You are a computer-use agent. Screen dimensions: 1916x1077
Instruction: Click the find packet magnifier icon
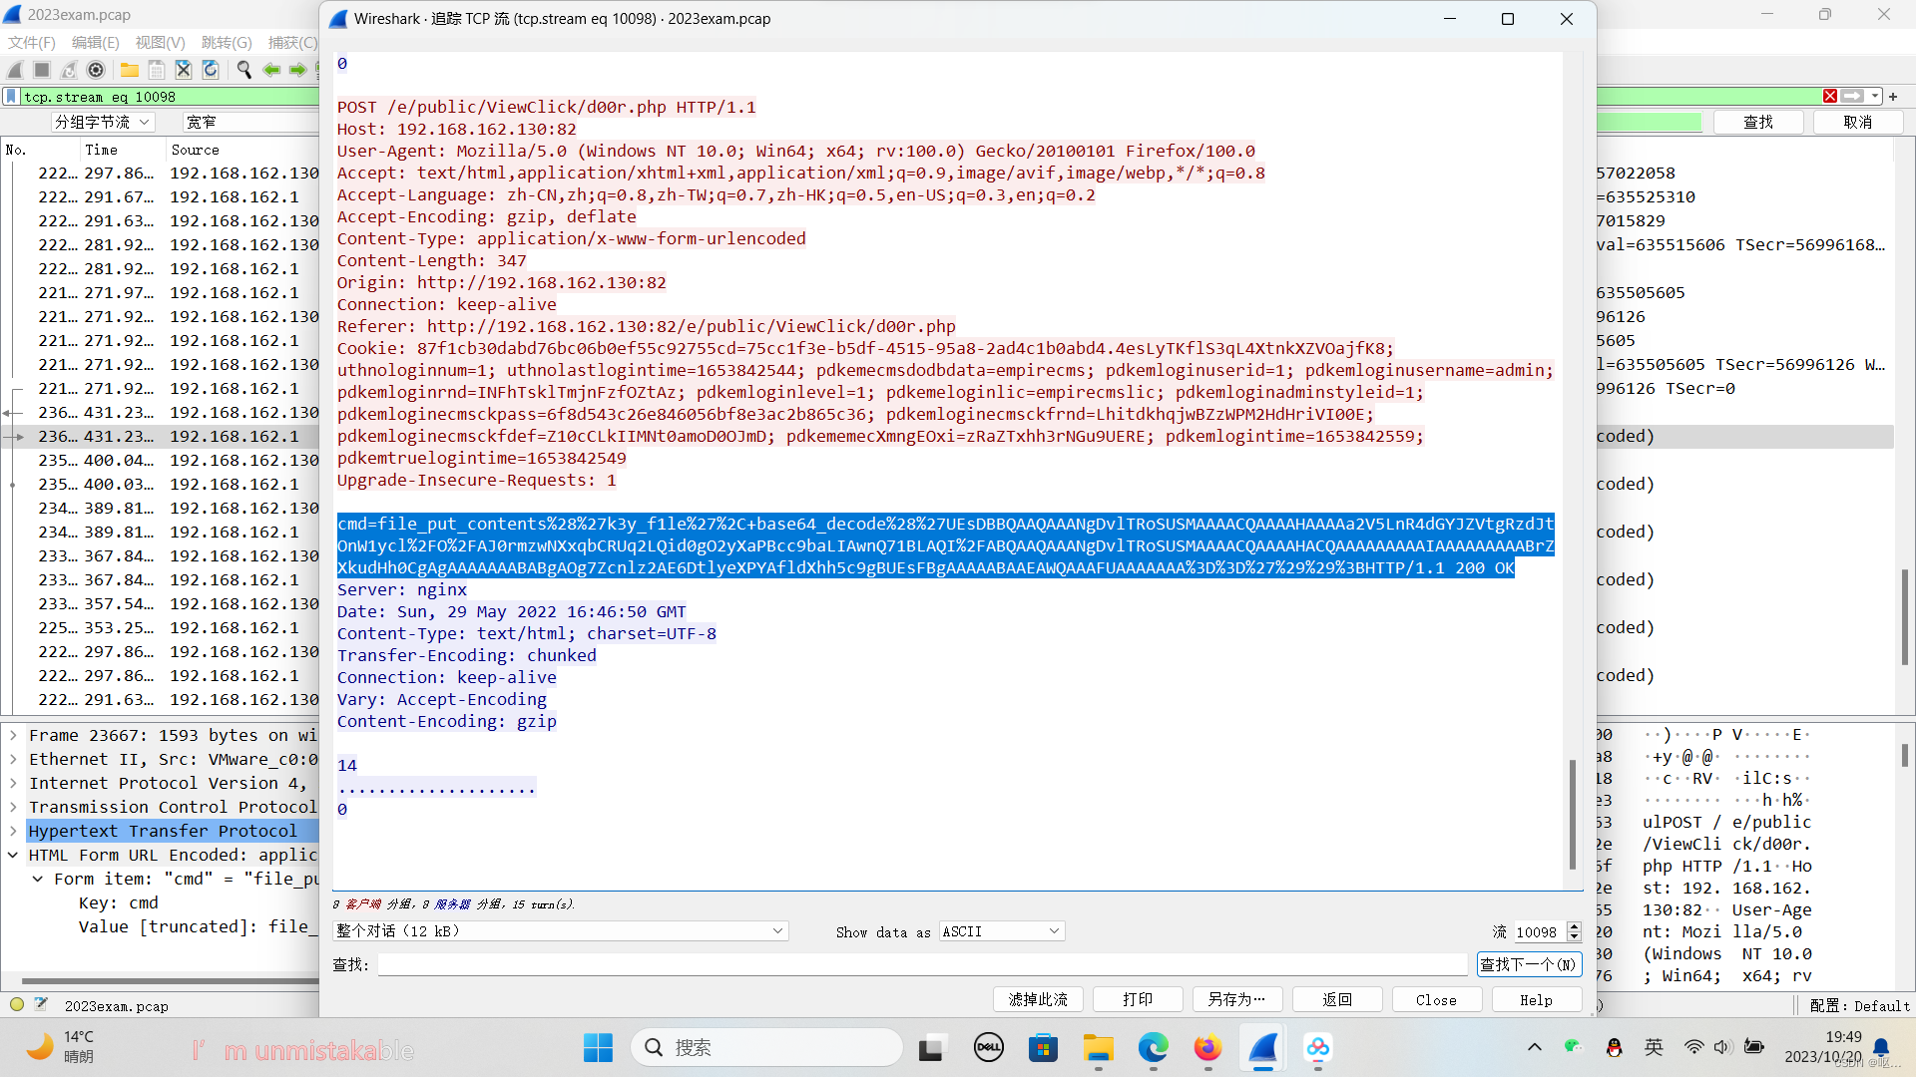[243, 70]
